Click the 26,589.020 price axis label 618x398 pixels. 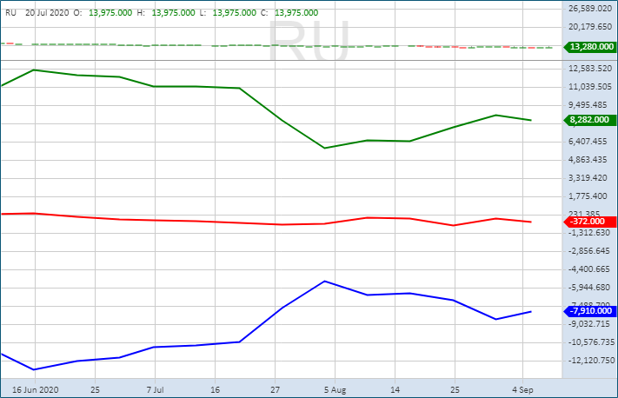point(590,9)
